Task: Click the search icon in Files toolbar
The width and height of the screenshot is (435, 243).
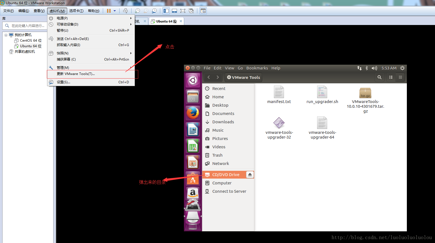Action: [379, 77]
